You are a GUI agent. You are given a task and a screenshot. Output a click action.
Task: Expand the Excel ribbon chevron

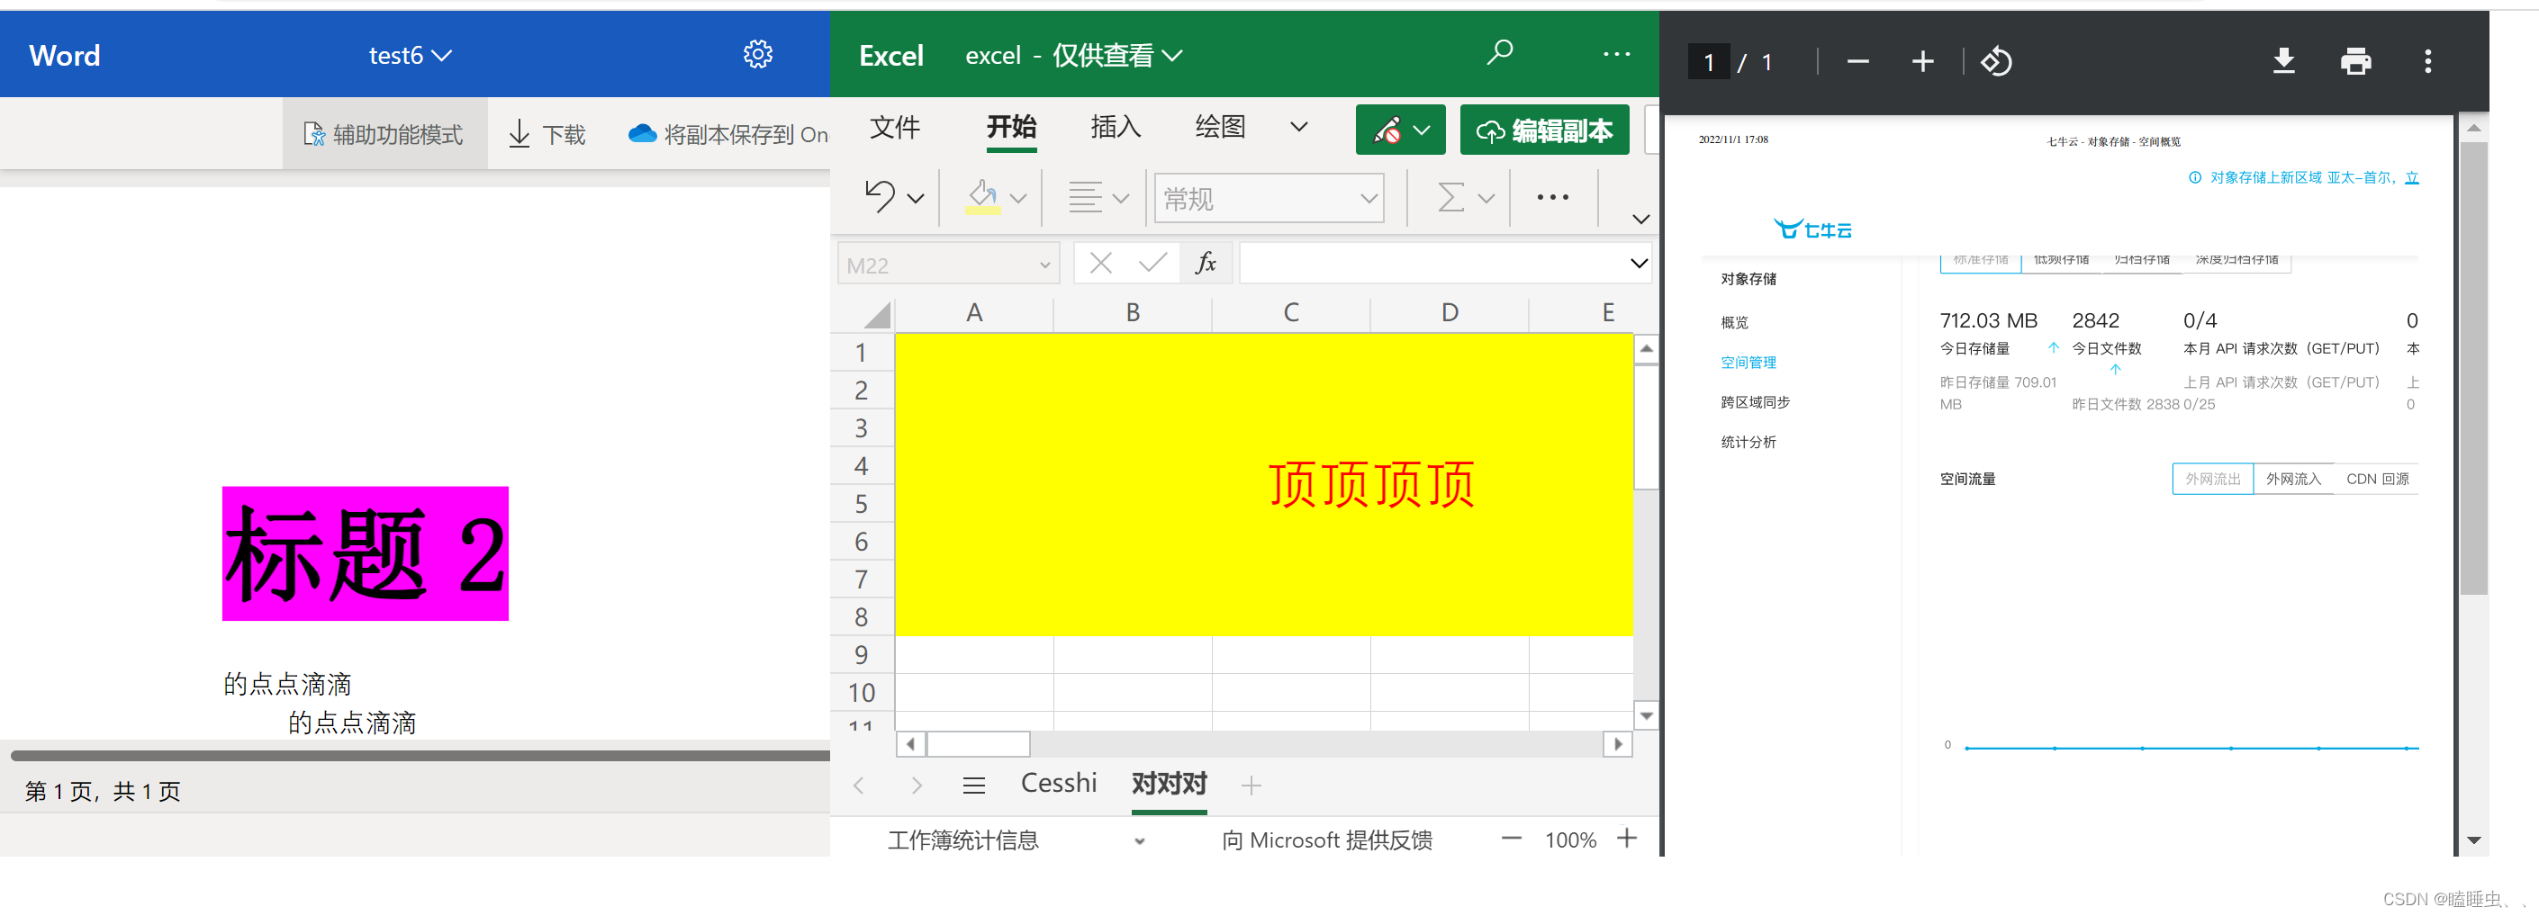pyautogui.click(x=1640, y=219)
